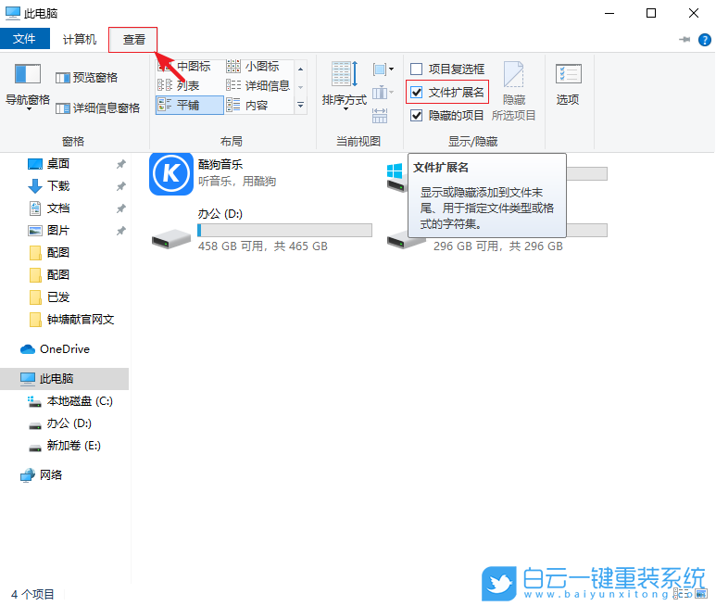Click pin icon beside 文档

click(121, 208)
